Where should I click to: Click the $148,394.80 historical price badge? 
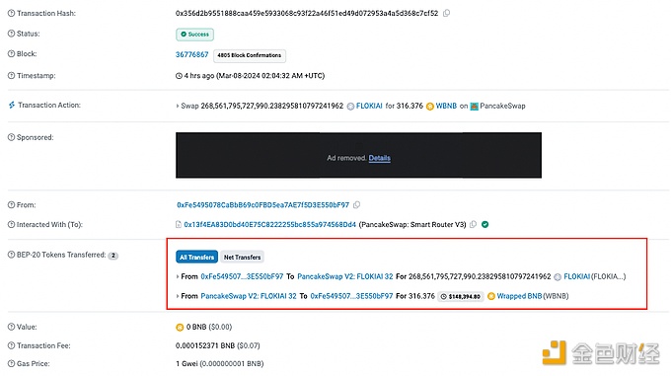click(x=461, y=296)
